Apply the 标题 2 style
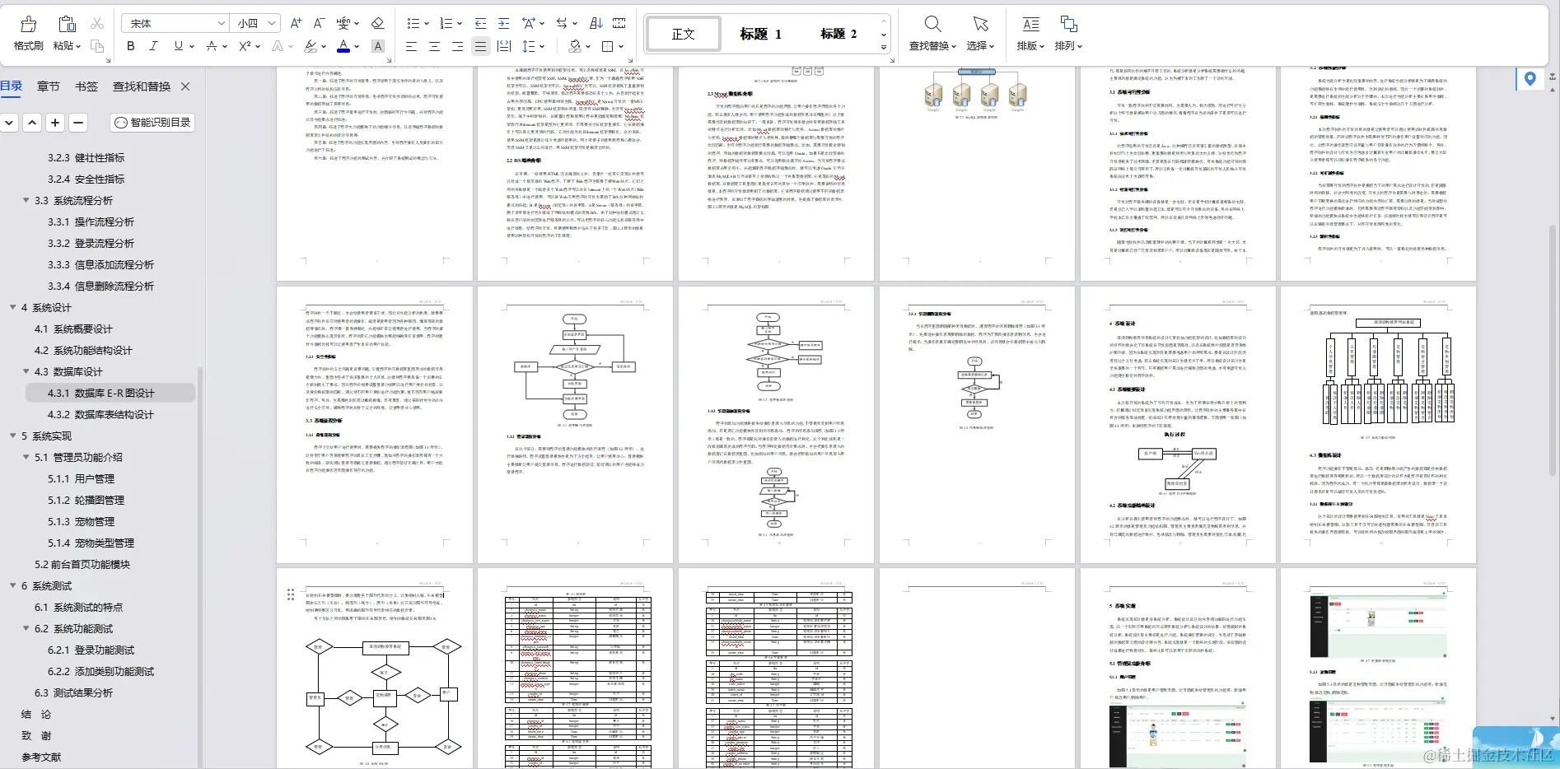 (x=838, y=34)
